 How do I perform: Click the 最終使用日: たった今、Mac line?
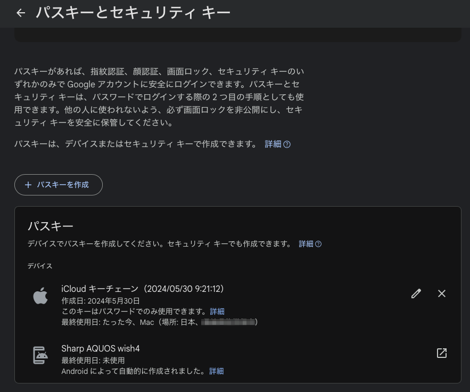click(160, 322)
